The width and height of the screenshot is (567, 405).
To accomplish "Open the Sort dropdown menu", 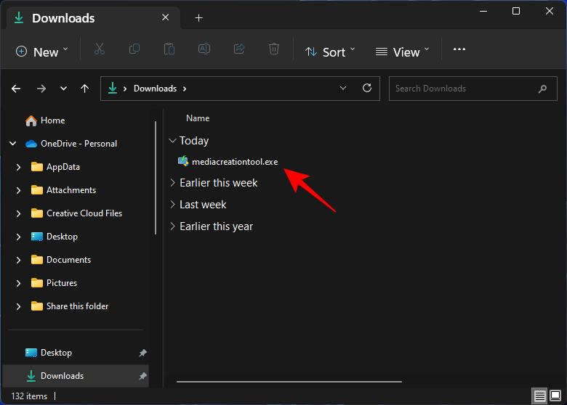I will [x=331, y=52].
